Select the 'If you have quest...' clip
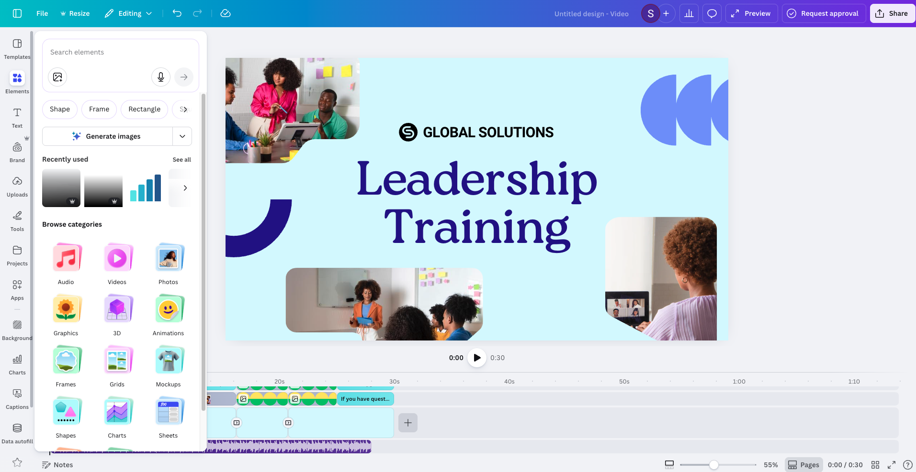 point(365,399)
